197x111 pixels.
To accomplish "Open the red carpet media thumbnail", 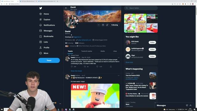I will pos(152,28).
